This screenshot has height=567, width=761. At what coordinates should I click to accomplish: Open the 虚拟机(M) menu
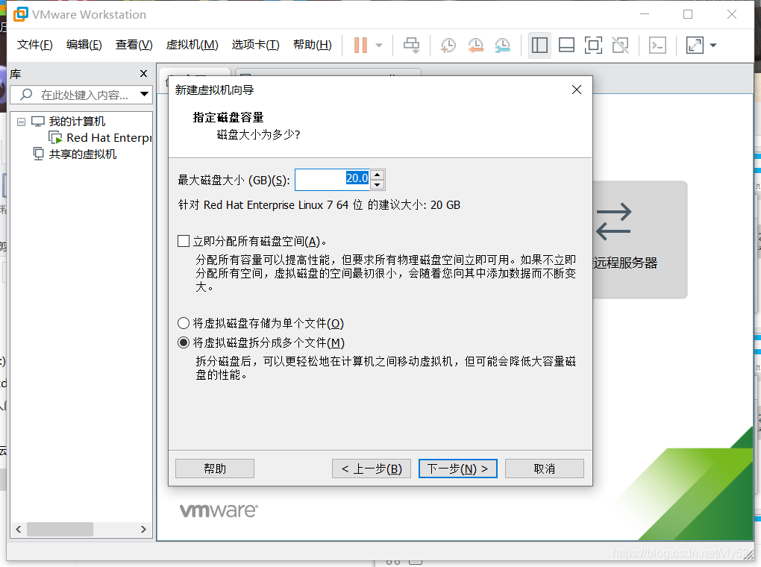[192, 45]
